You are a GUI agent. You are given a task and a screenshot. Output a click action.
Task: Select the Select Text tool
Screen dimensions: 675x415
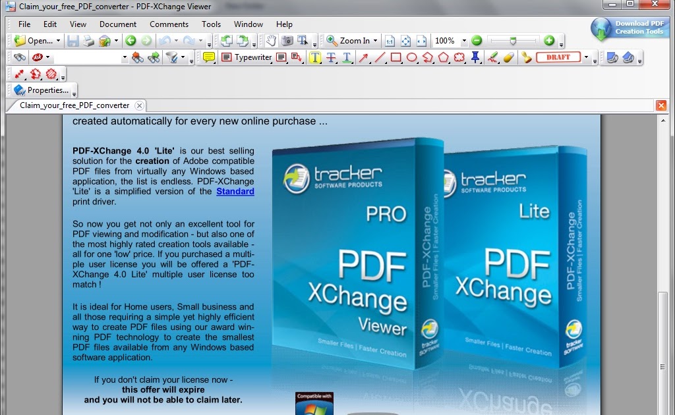pos(303,40)
